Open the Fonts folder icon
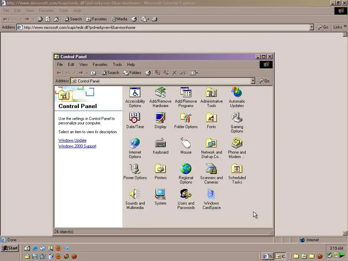Image resolution: width=348 pixels, height=261 pixels. click(x=211, y=121)
